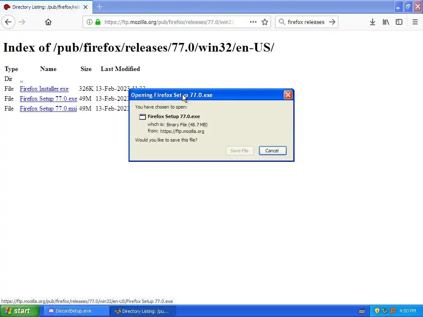Open a new tab with plus
This screenshot has width=423, height=317.
100,7
